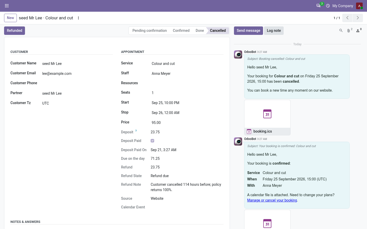Edit the Stop date field
367x229 pixels.
pyautogui.click(x=187, y=113)
